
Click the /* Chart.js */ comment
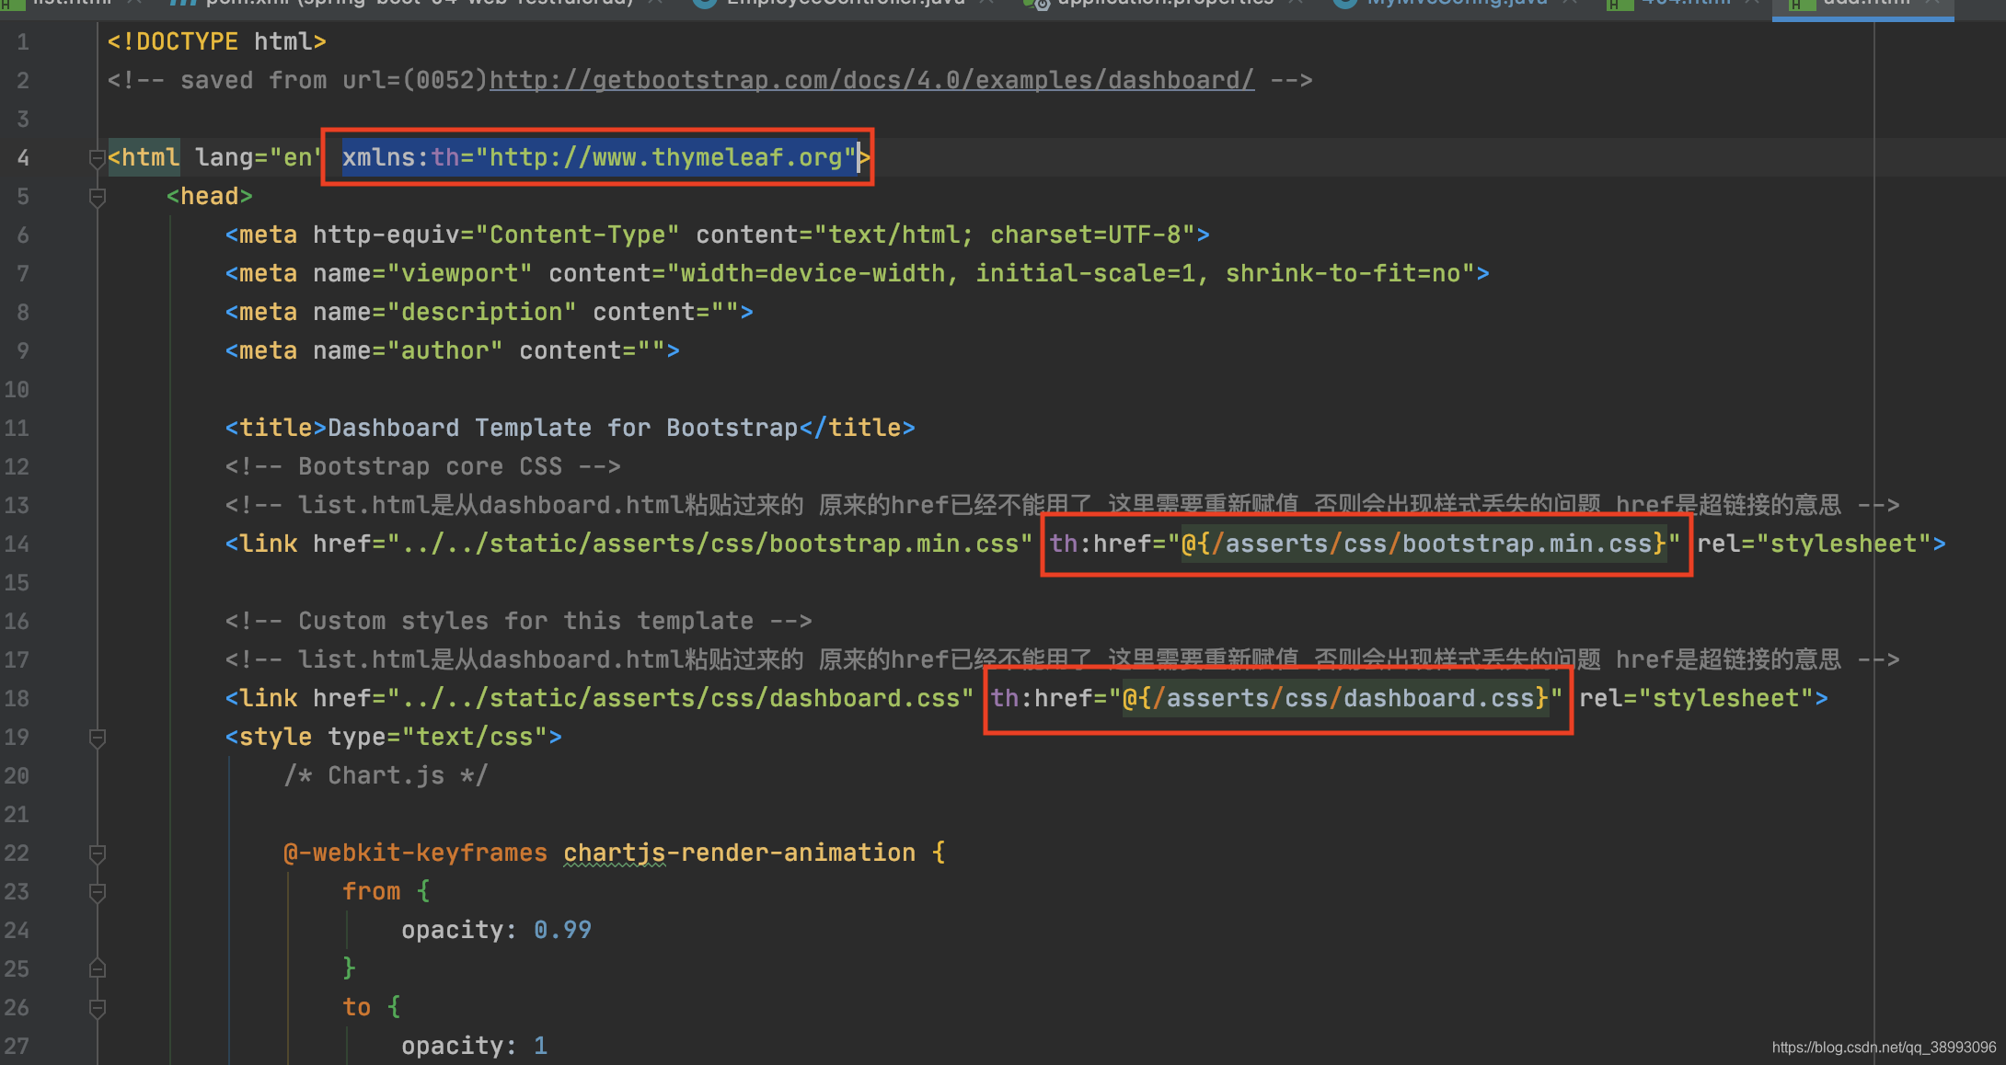[386, 776]
